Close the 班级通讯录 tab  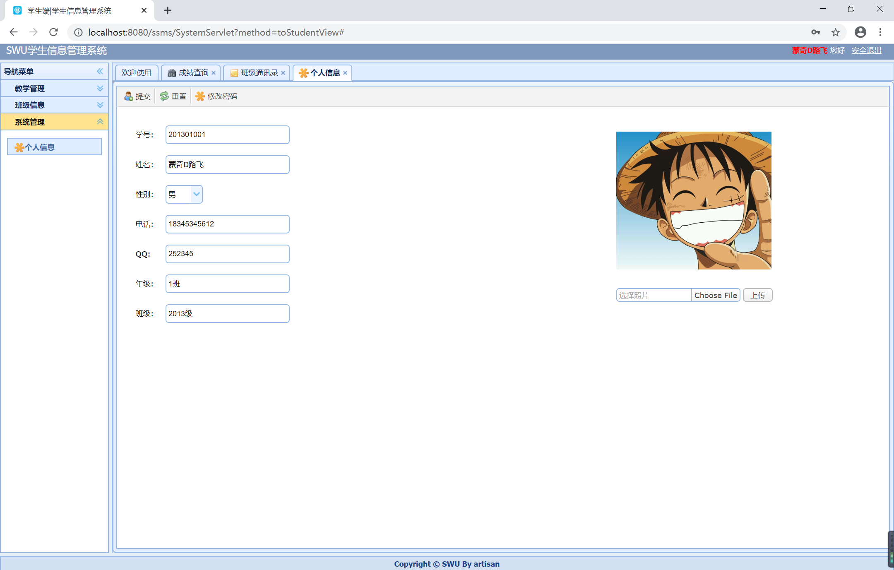tap(283, 73)
